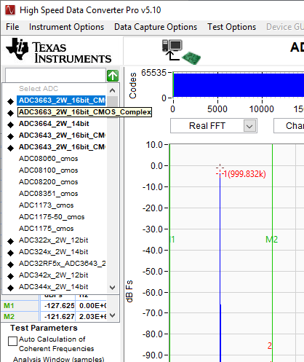This screenshot has width=304, height=362.
Task: Click the -121.627 dBFs cell
Action: [57, 317]
